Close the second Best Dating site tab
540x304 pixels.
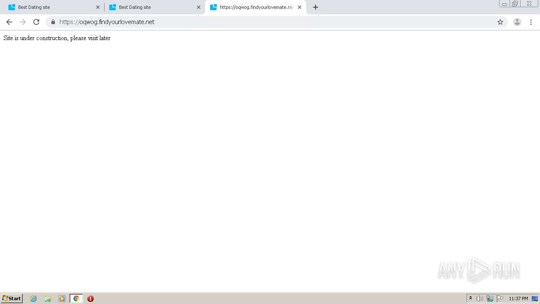tap(199, 7)
